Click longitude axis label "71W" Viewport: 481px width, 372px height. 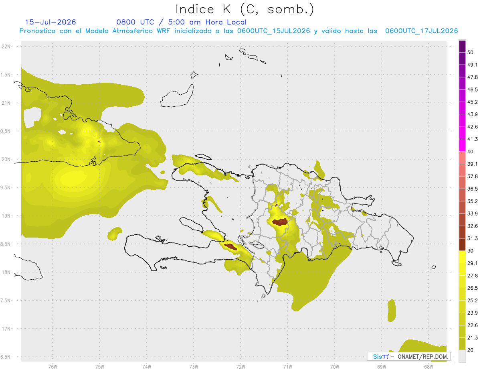pos(287,366)
